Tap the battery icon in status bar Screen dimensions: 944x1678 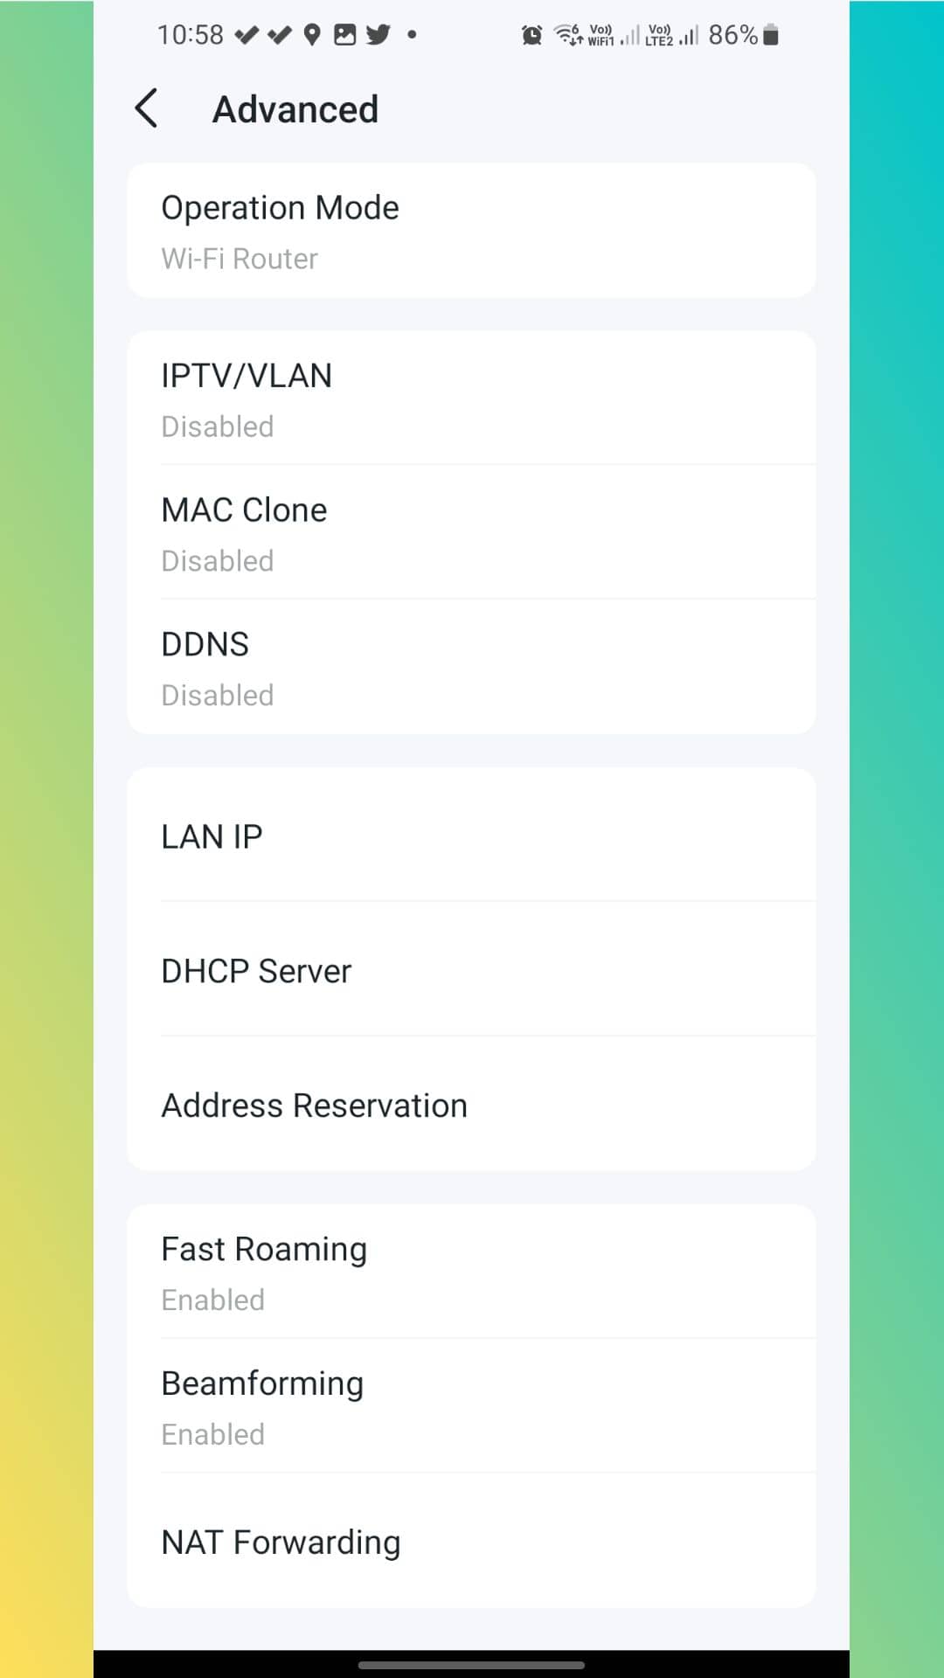coord(770,35)
